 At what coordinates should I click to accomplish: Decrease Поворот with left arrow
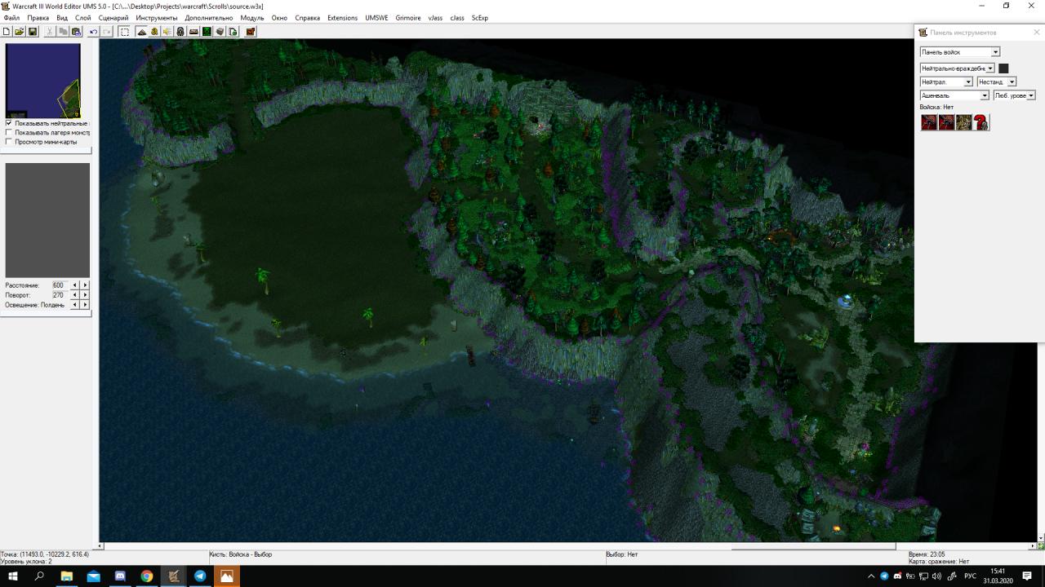point(75,295)
